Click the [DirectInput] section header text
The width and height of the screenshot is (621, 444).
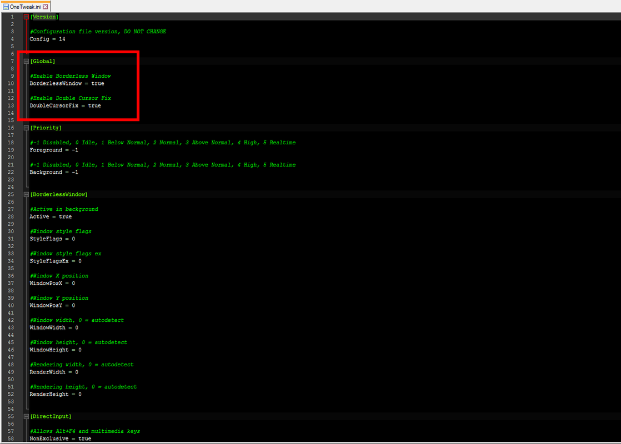51,416
